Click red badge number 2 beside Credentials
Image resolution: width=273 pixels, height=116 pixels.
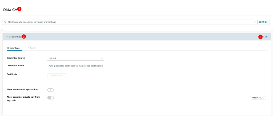coord(24,37)
